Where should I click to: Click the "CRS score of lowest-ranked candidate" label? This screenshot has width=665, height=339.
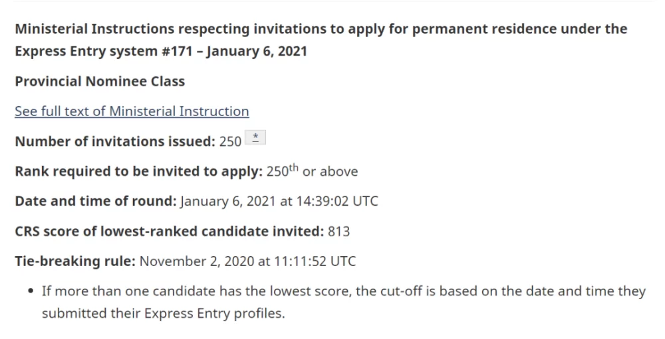coord(169,231)
